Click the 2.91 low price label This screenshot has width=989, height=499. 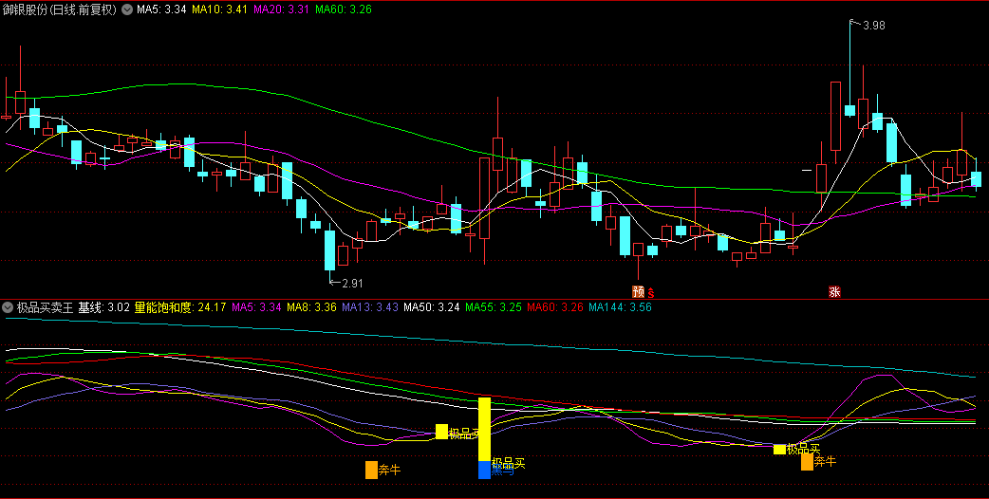click(352, 284)
